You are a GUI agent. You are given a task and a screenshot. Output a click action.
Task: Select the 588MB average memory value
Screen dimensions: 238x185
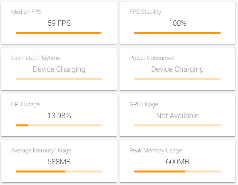pyautogui.click(x=59, y=162)
